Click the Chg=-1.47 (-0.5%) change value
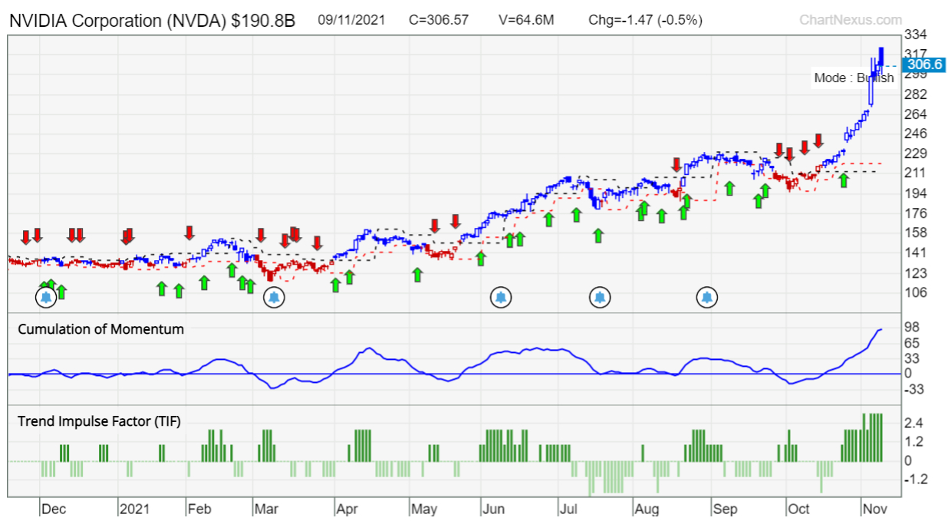Screen dimensions: 948x521 pyautogui.click(x=644, y=21)
